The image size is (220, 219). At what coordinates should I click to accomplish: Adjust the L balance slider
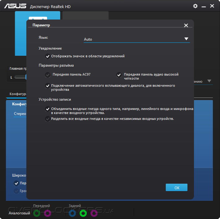click(20, 77)
